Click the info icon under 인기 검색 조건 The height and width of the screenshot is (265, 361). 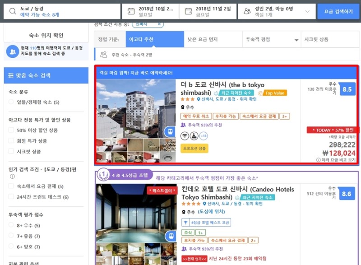point(12,177)
